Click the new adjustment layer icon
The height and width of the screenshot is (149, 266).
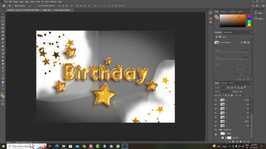click(237, 142)
